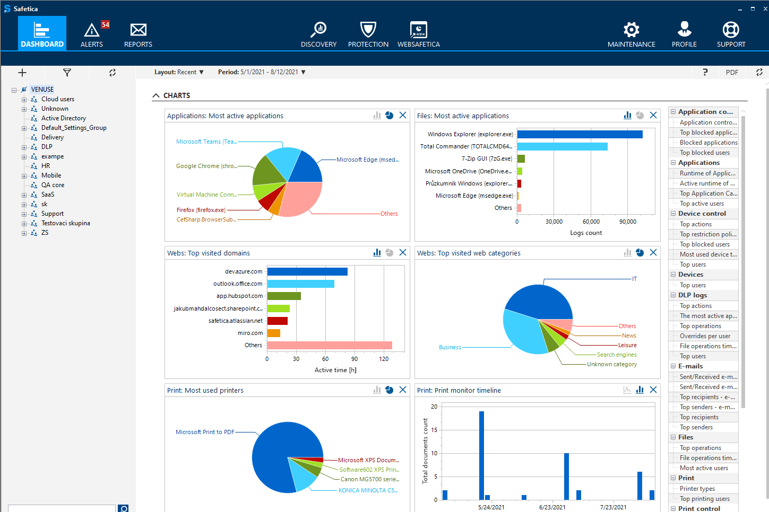Export dashboard with the PDF button

tap(732, 72)
